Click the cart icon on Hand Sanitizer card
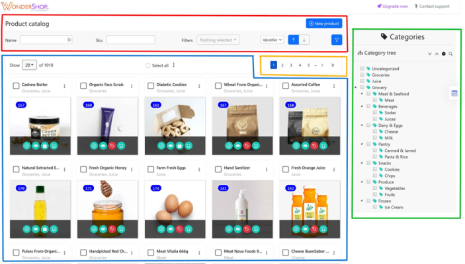465x264 pixels. [x=256, y=229]
